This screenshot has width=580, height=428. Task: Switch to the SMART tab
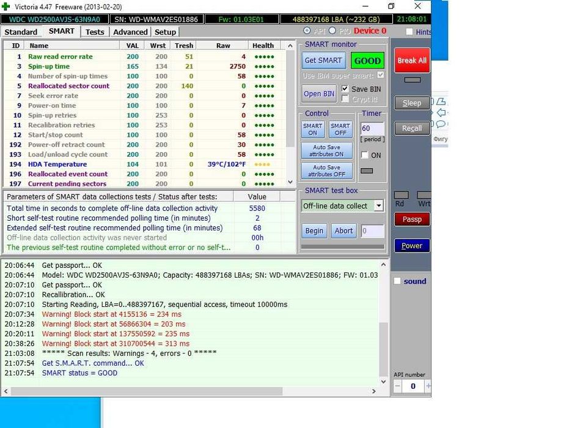tap(61, 31)
